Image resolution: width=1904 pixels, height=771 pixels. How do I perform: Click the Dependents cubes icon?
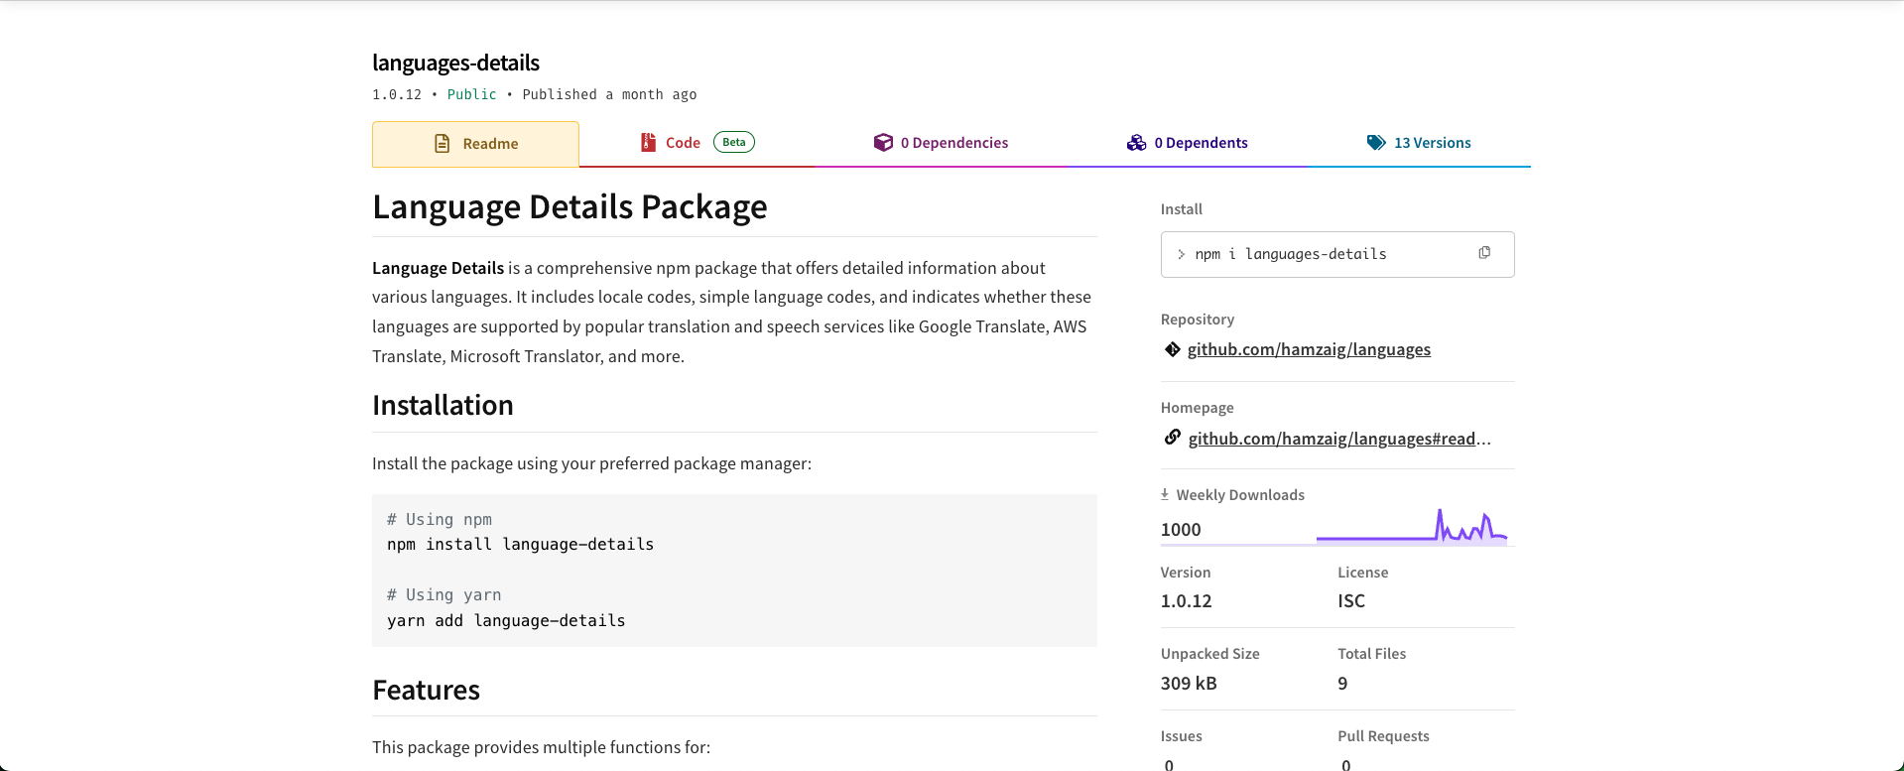tap(1136, 143)
